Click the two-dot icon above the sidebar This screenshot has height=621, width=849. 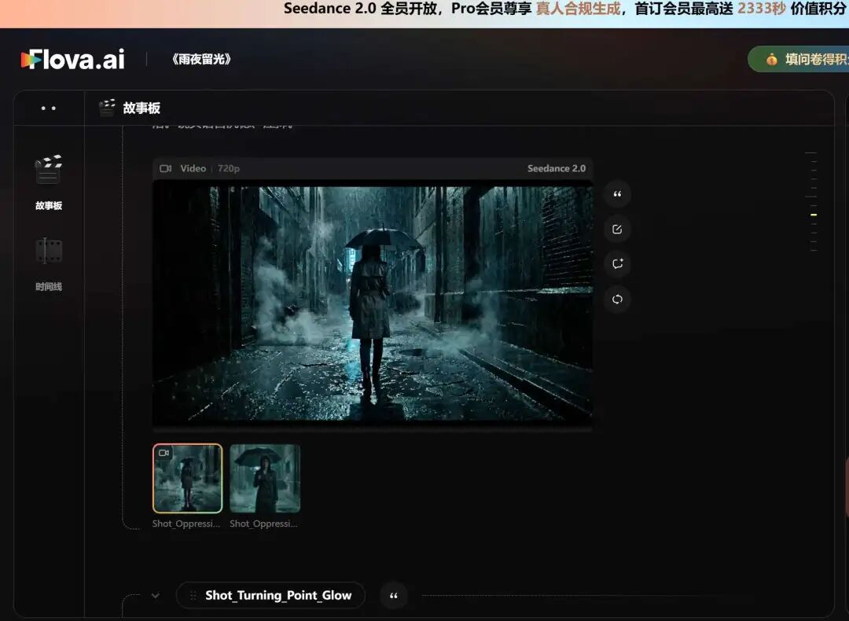[48, 108]
